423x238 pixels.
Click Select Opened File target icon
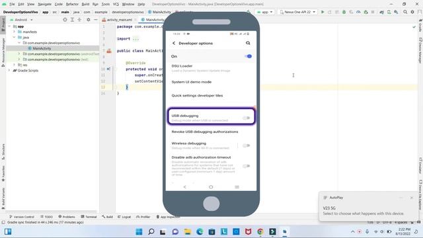(65, 20)
